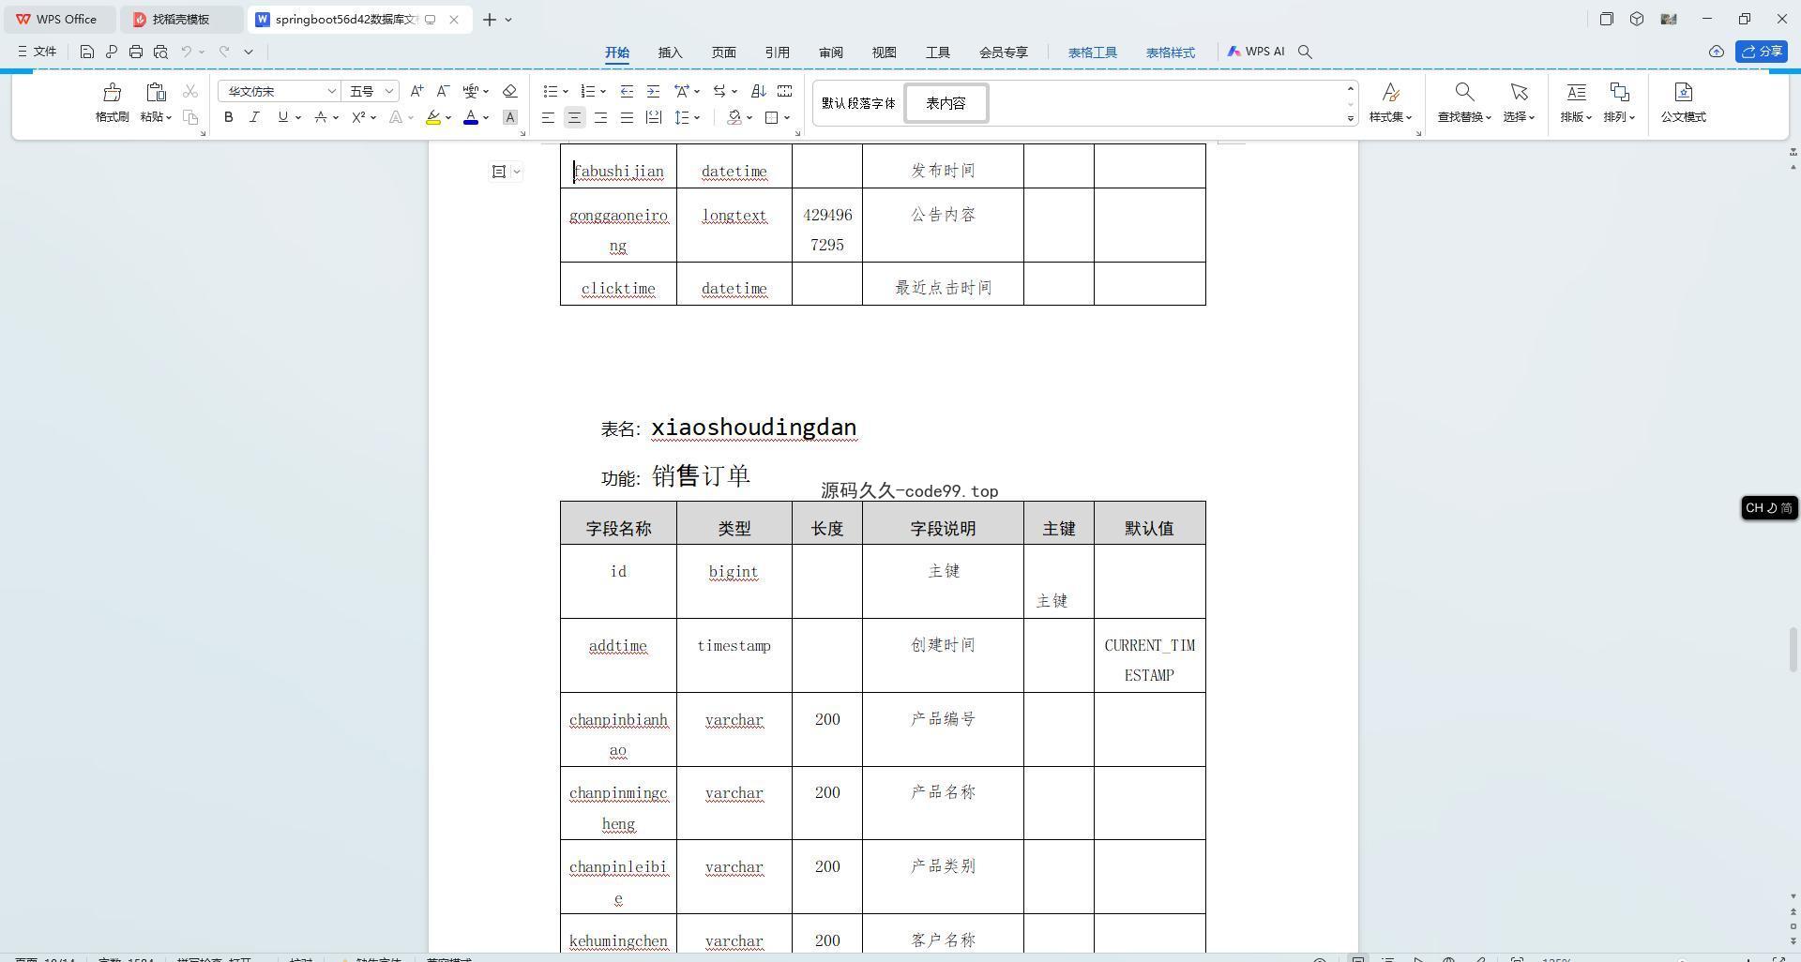Click the Undo arrow icon

pyautogui.click(x=187, y=52)
